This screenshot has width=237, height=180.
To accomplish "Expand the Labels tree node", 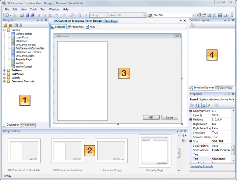I will point(5,78).
